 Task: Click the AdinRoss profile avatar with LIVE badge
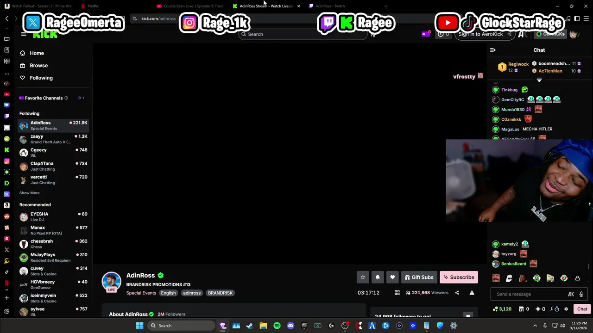[x=111, y=282]
